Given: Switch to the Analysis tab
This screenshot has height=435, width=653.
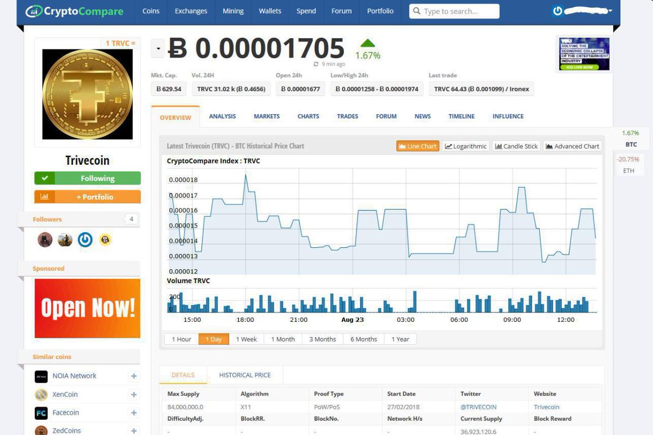Looking at the screenshot, I should [x=223, y=116].
